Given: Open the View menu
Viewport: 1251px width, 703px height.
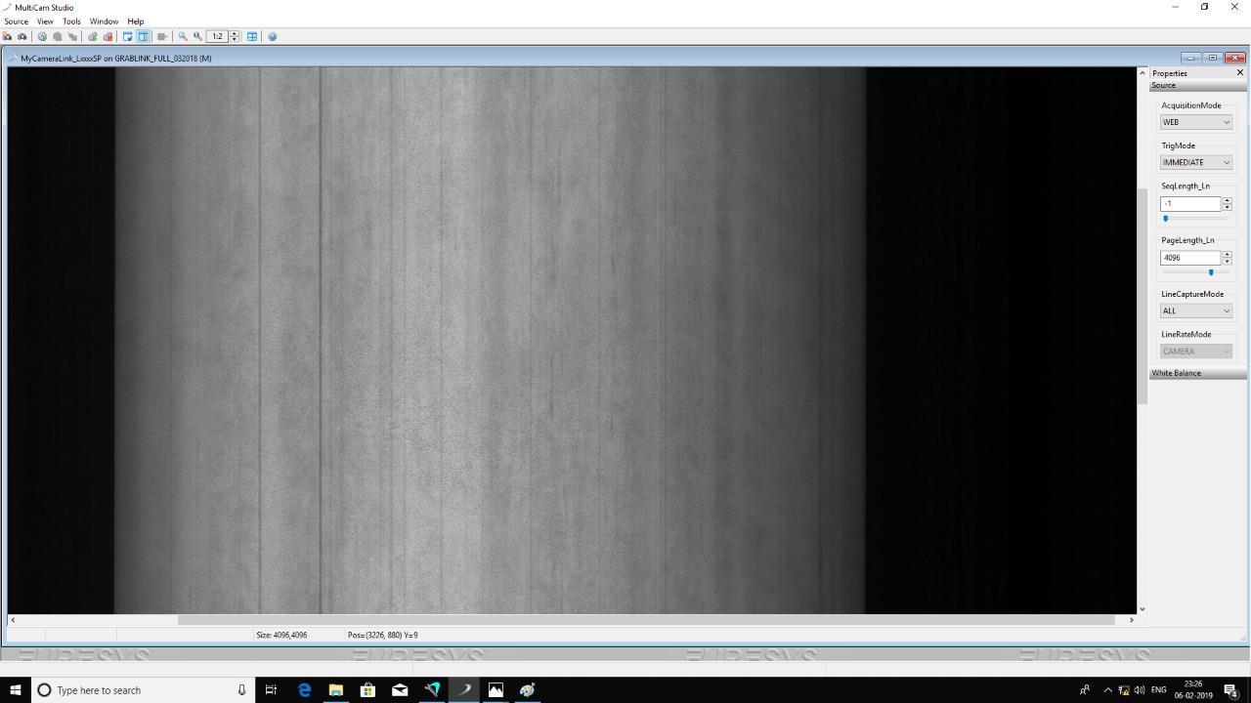Looking at the screenshot, I should (45, 21).
